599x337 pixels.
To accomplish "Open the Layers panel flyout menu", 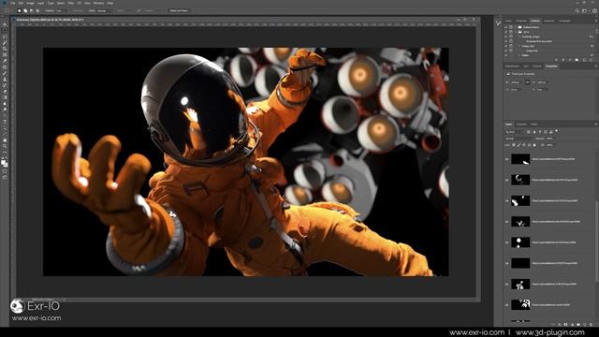I will 596,125.
